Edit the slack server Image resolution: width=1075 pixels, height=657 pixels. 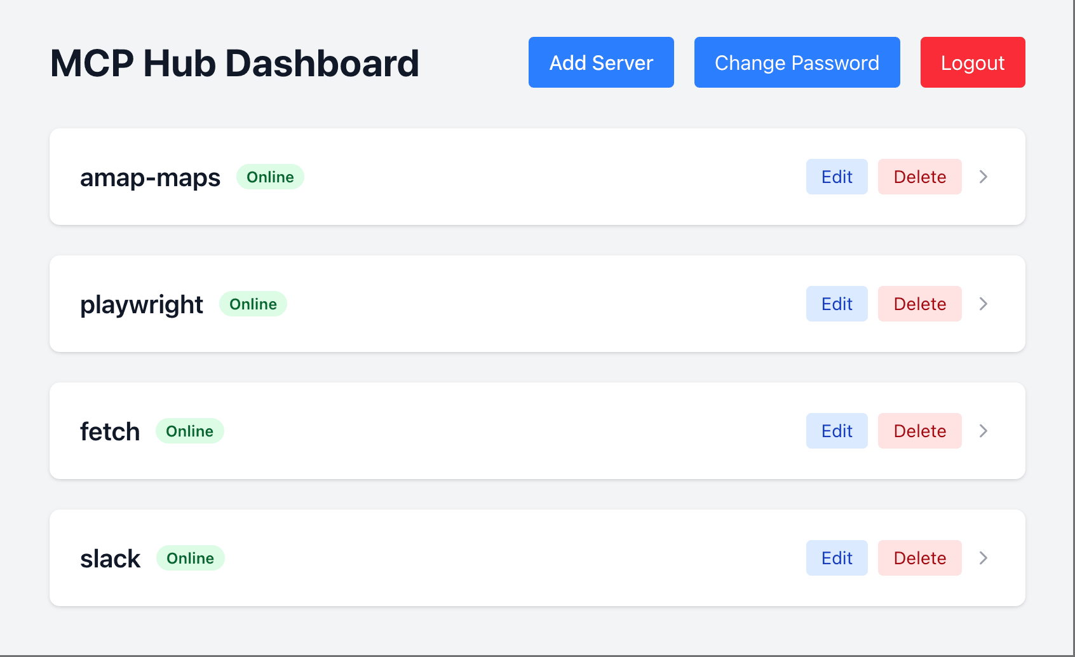836,557
